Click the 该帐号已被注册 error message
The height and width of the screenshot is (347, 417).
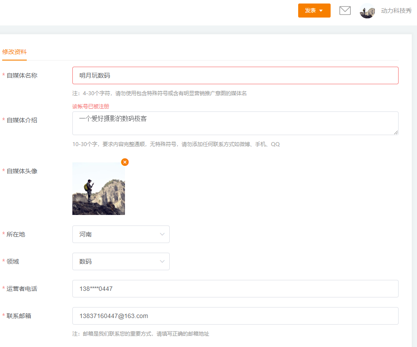click(x=91, y=107)
